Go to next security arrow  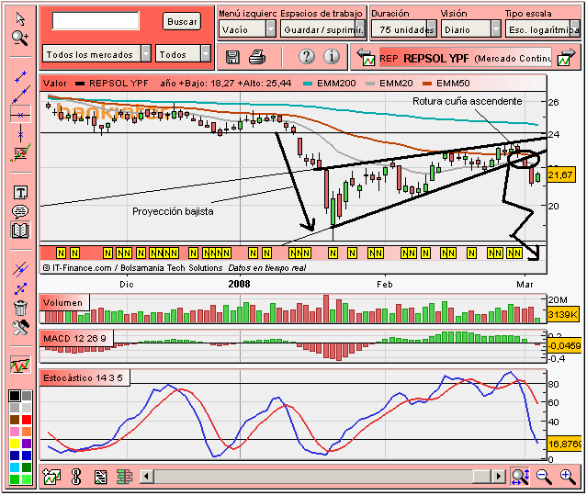[566, 57]
